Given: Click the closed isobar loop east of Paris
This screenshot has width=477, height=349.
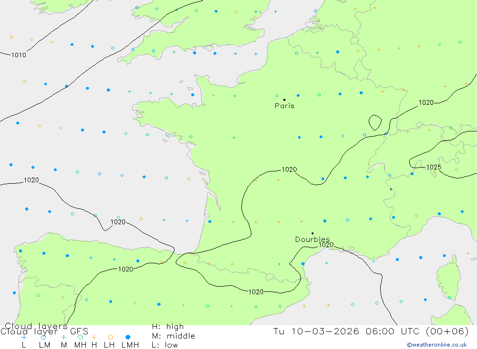Looking at the screenshot, I should [x=375, y=122].
